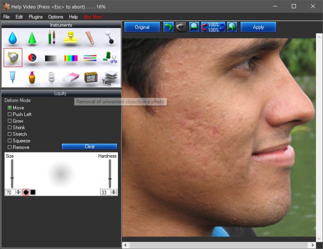Open the Help menu

(x=73, y=17)
